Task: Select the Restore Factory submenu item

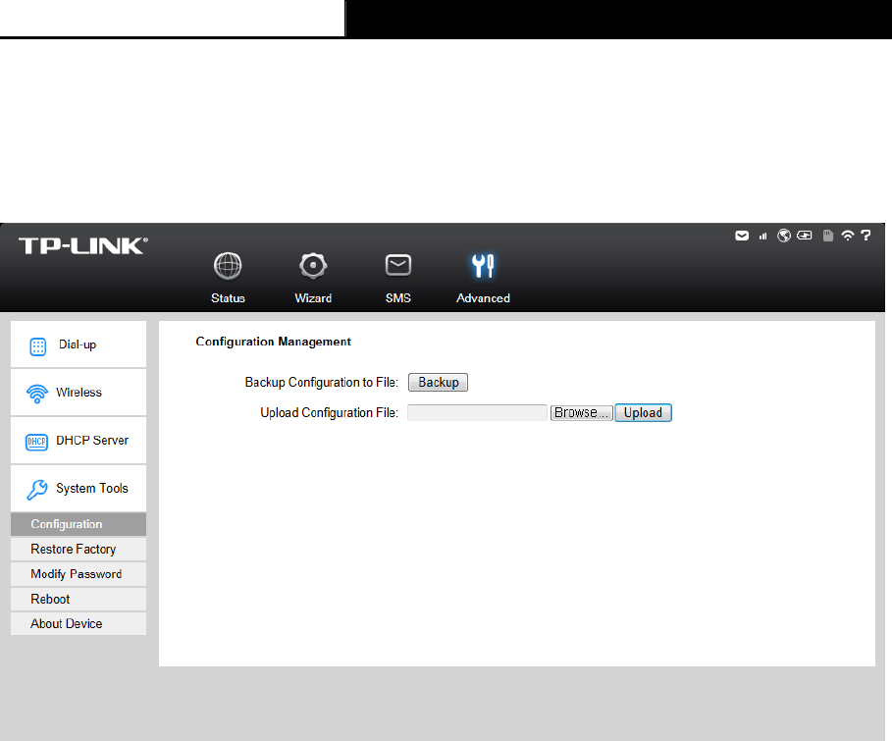Action: click(79, 550)
